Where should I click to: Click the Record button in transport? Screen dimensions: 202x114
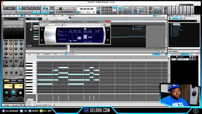tap(74, 9)
